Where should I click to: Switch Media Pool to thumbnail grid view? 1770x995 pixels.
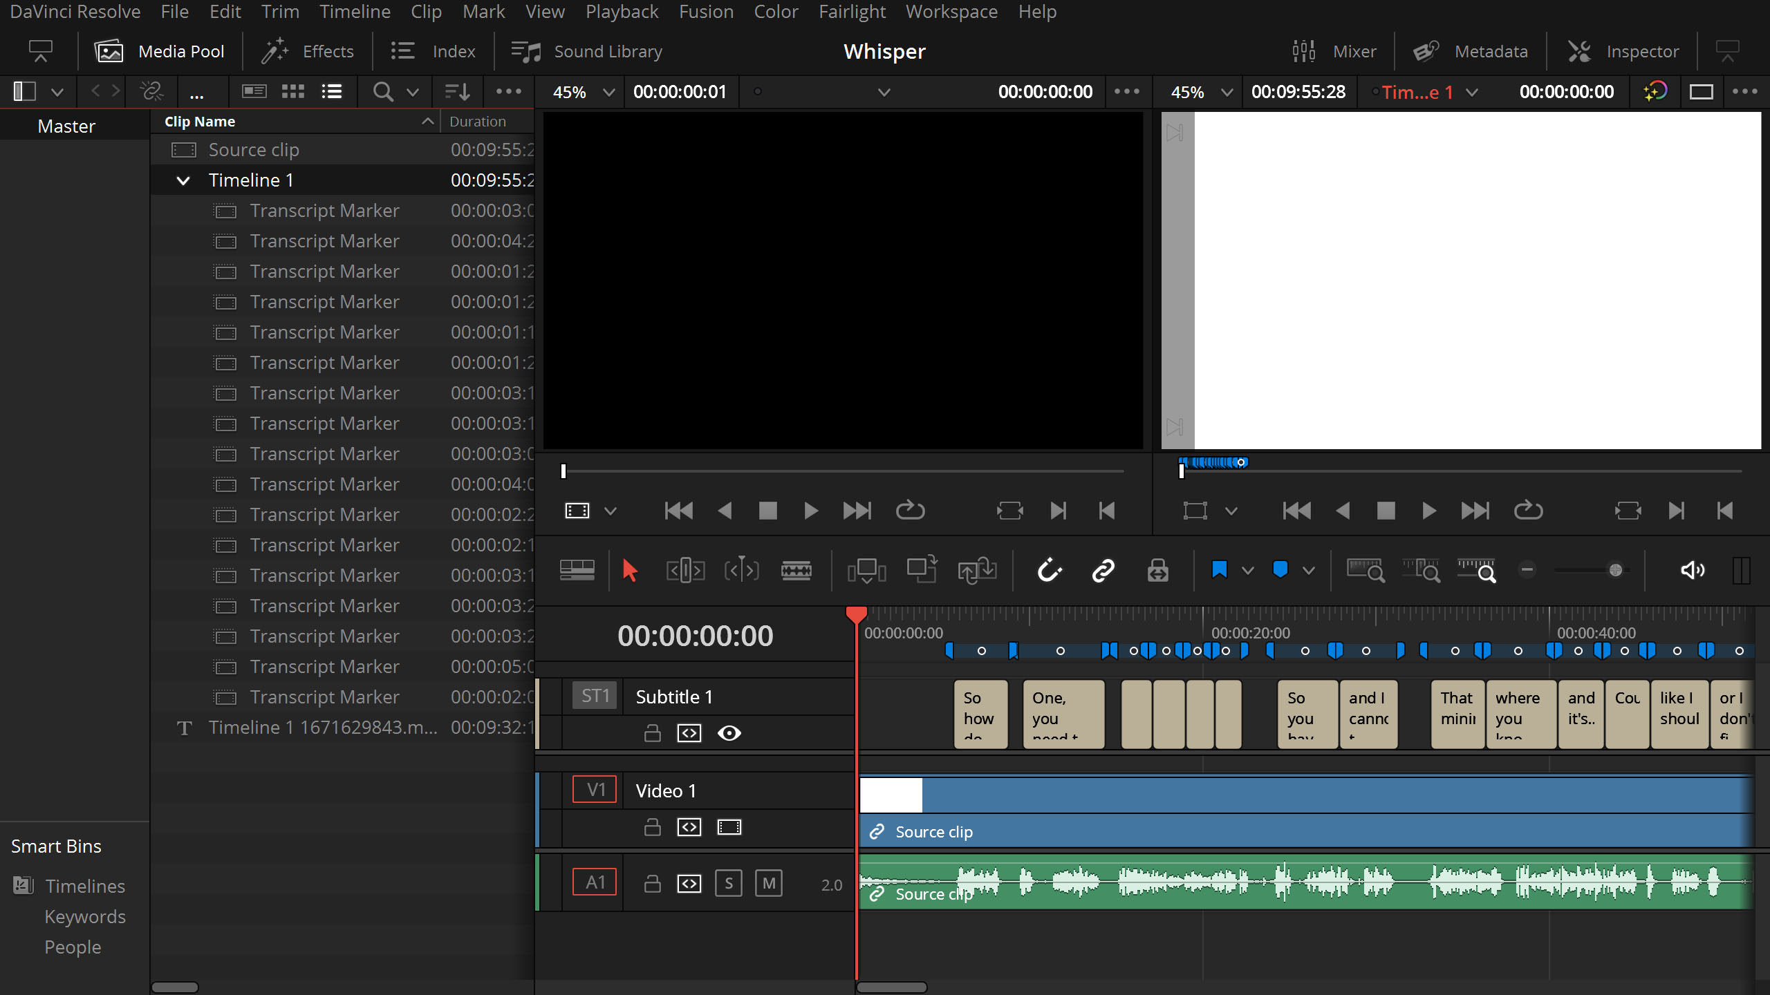[293, 91]
